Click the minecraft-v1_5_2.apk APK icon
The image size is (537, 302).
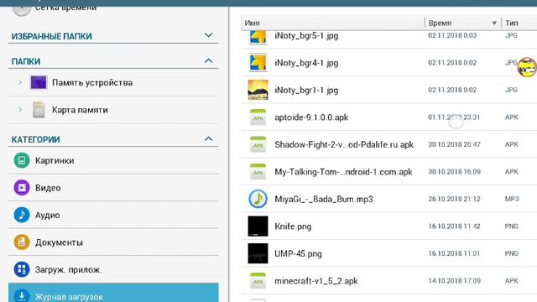(x=258, y=281)
